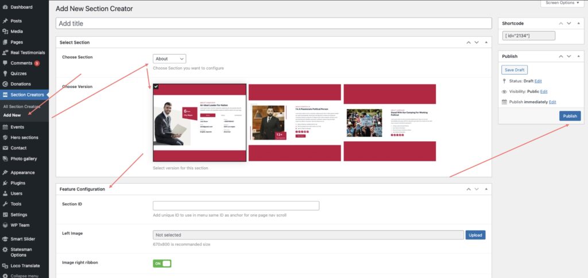
Task: Click the Dashboard gauge icon
Action: point(5,7)
